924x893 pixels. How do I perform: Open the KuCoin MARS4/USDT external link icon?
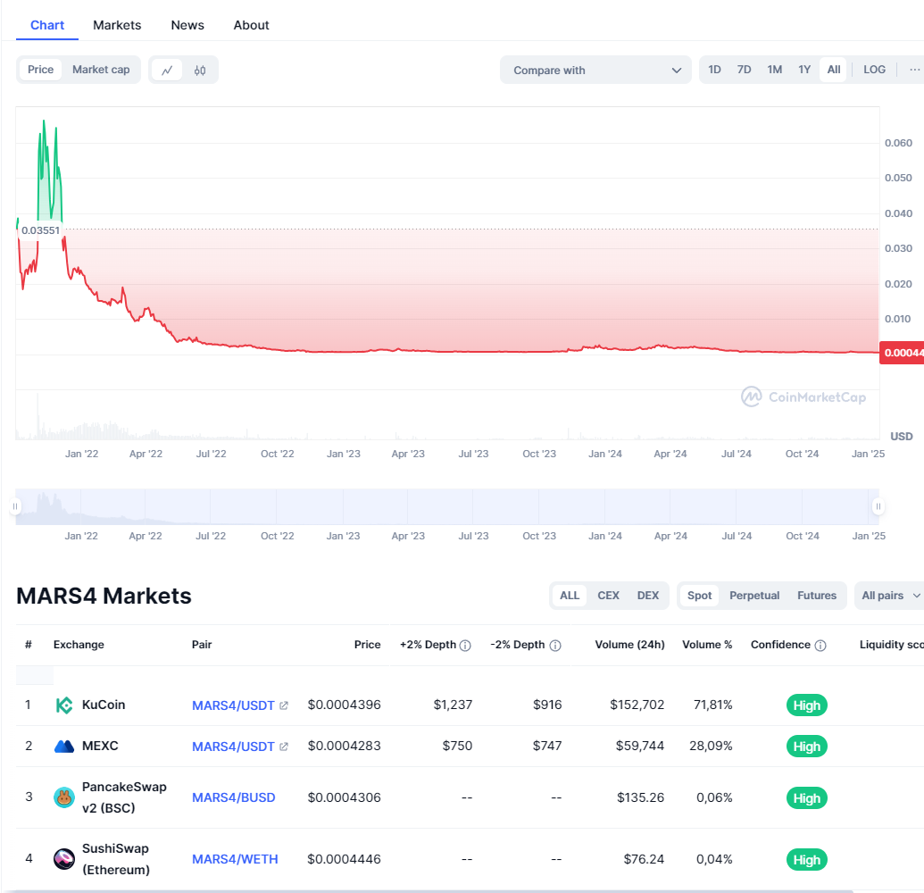point(283,705)
